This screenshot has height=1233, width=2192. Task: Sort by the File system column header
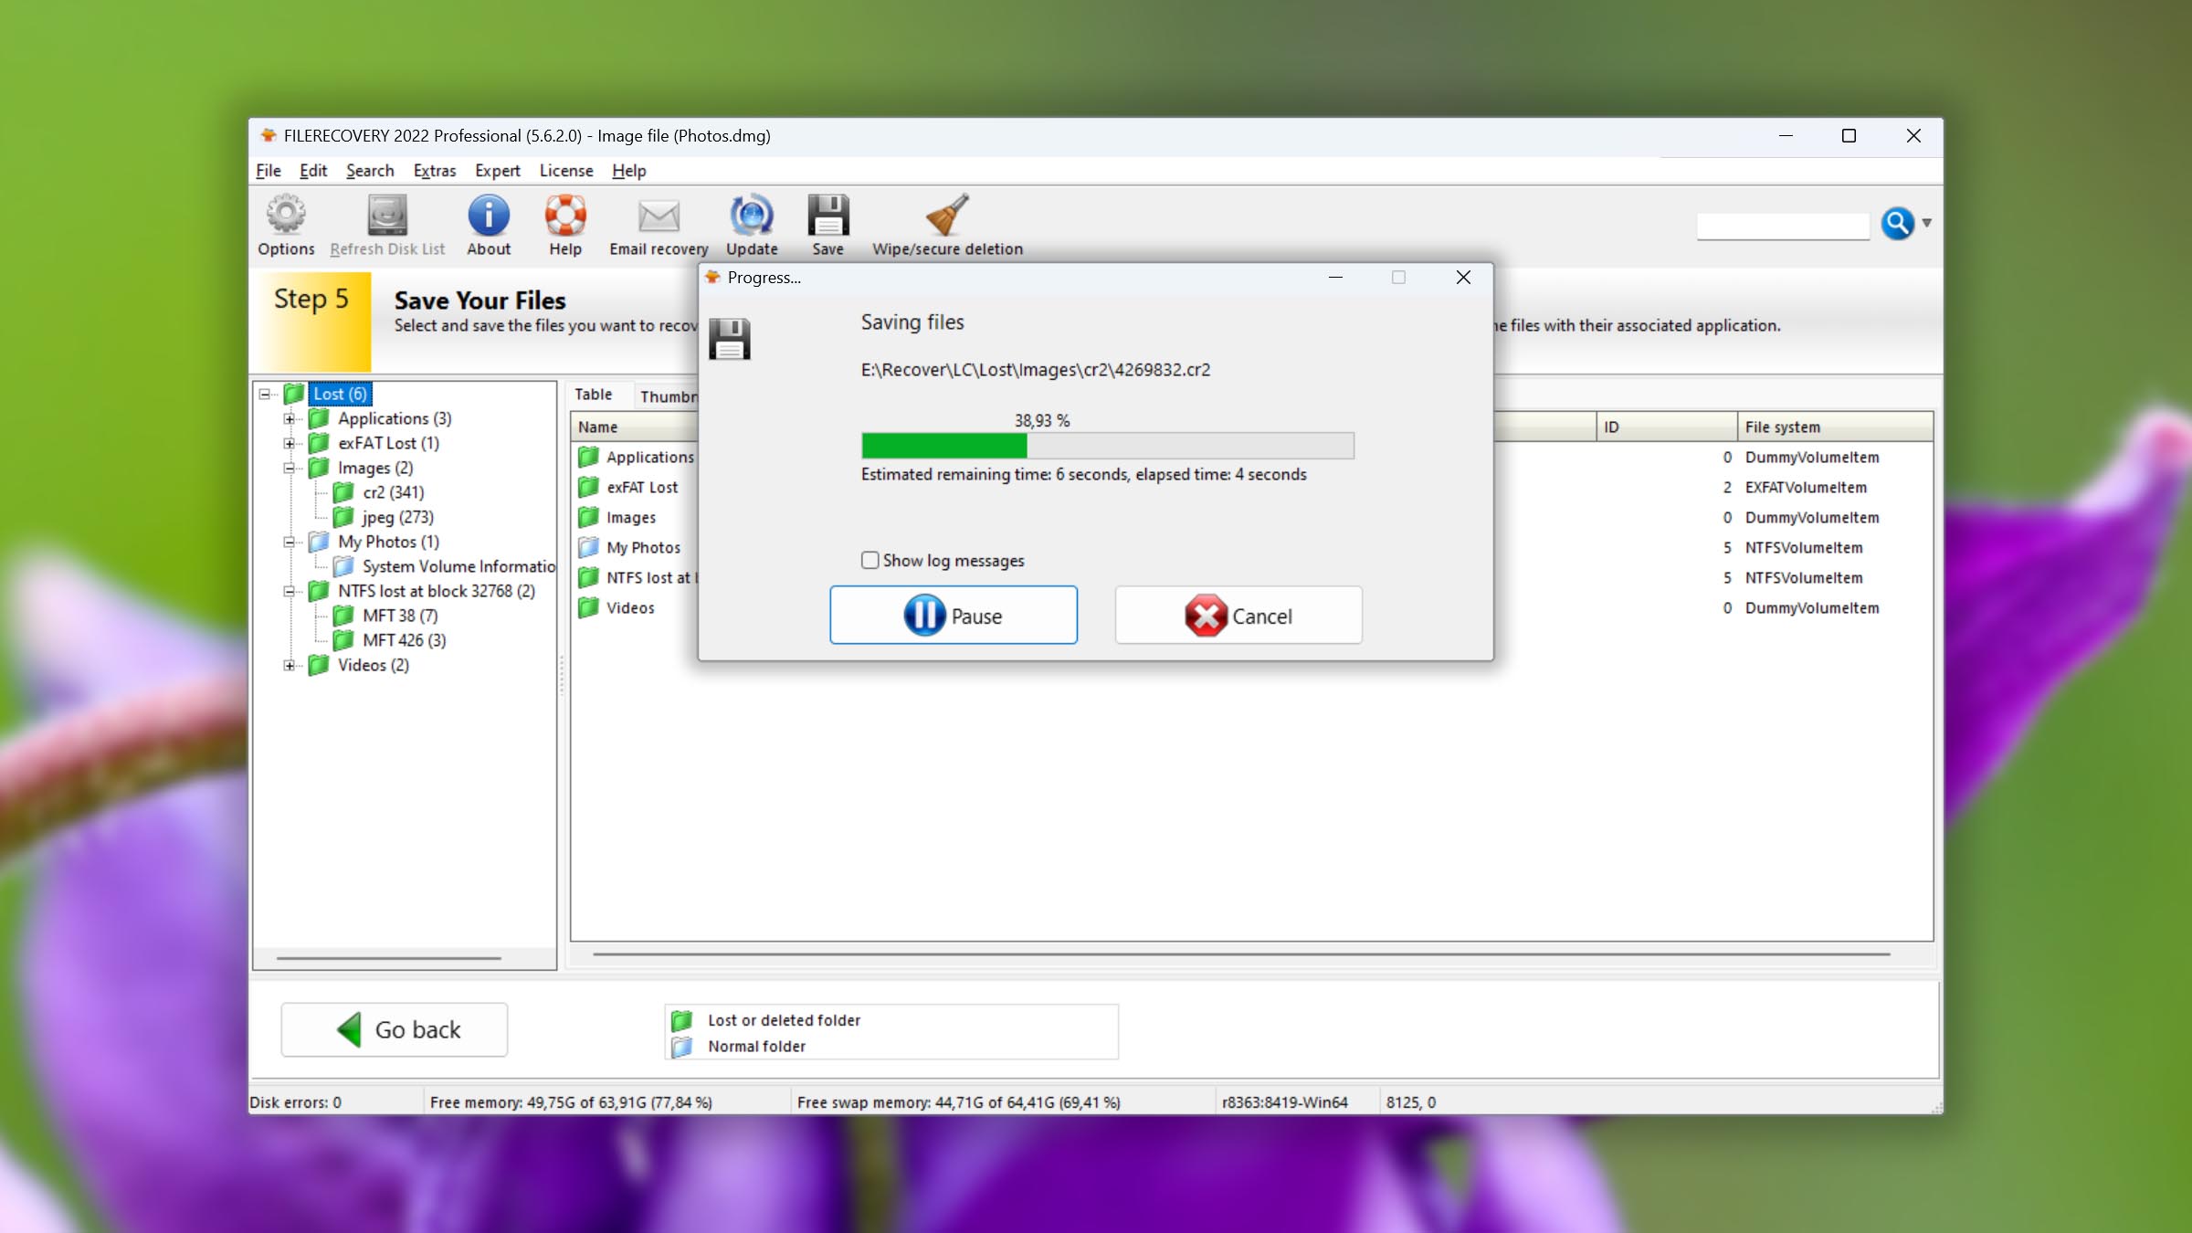point(1835,427)
